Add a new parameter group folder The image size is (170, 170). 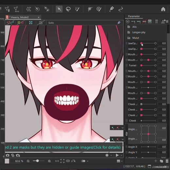[x=161, y=161]
